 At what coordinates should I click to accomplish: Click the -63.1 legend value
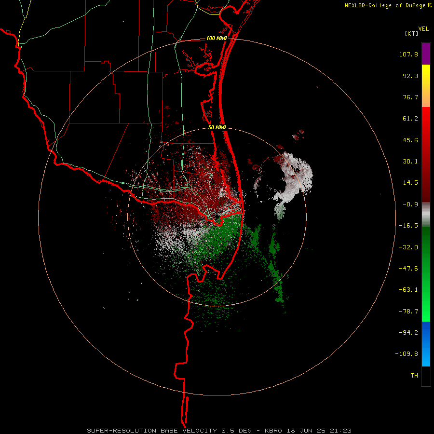click(x=408, y=290)
